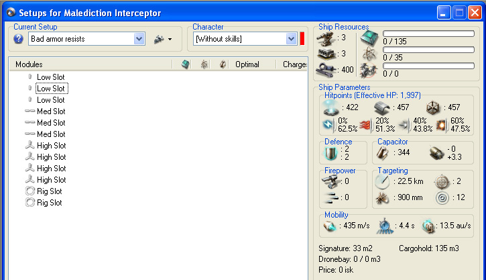Screen dimensions: 486x280
Task: Click the CPU column header icon
Action: click(x=186, y=64)
